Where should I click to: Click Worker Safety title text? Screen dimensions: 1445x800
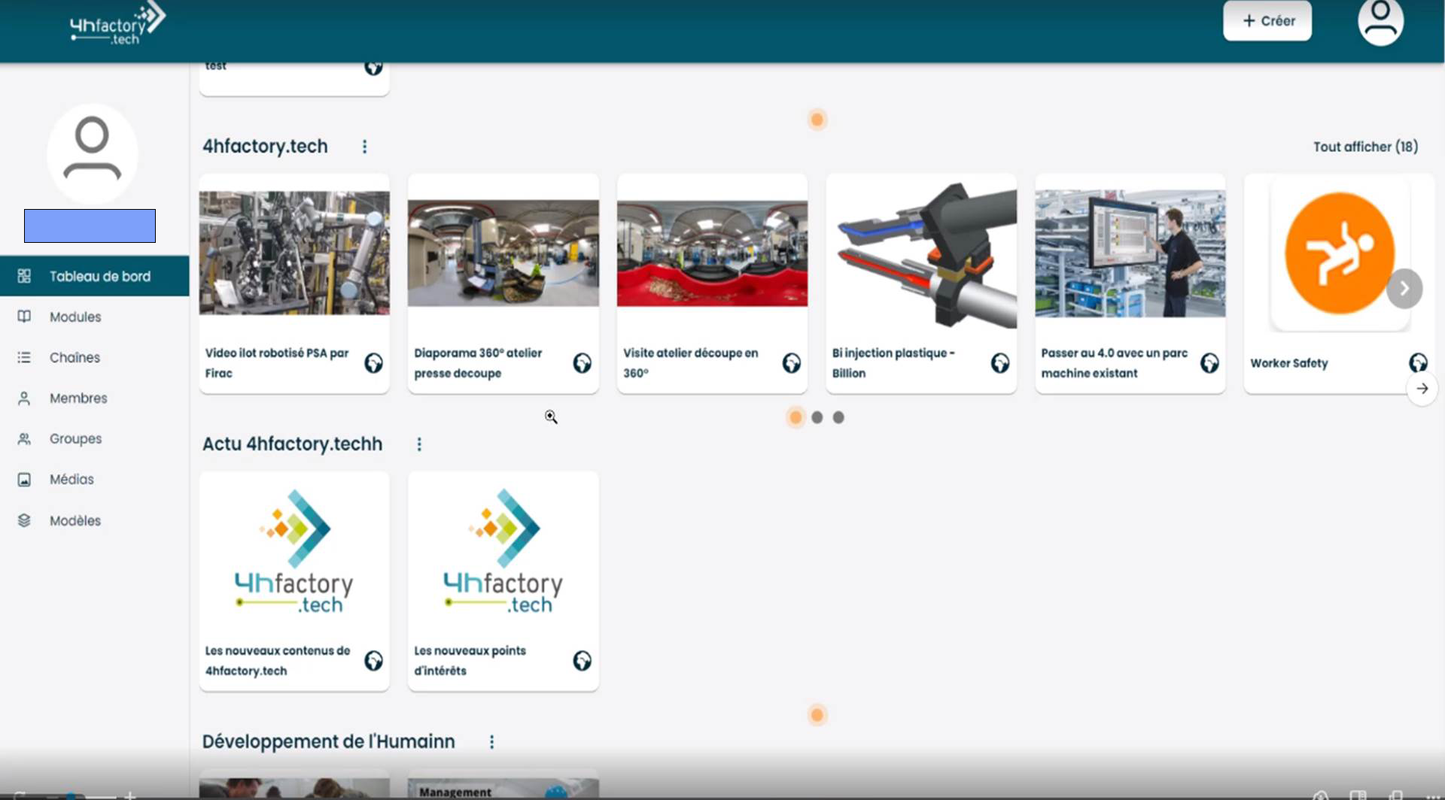point(1289,363)
